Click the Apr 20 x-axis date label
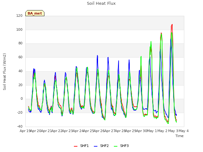Screen dimensions: 203x152 (36, 131)
